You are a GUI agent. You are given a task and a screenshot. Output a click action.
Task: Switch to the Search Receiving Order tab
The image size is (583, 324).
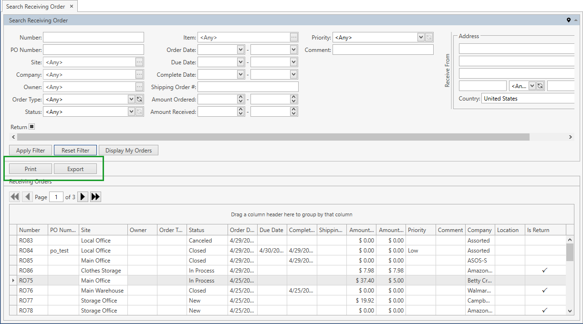[36, 6]
